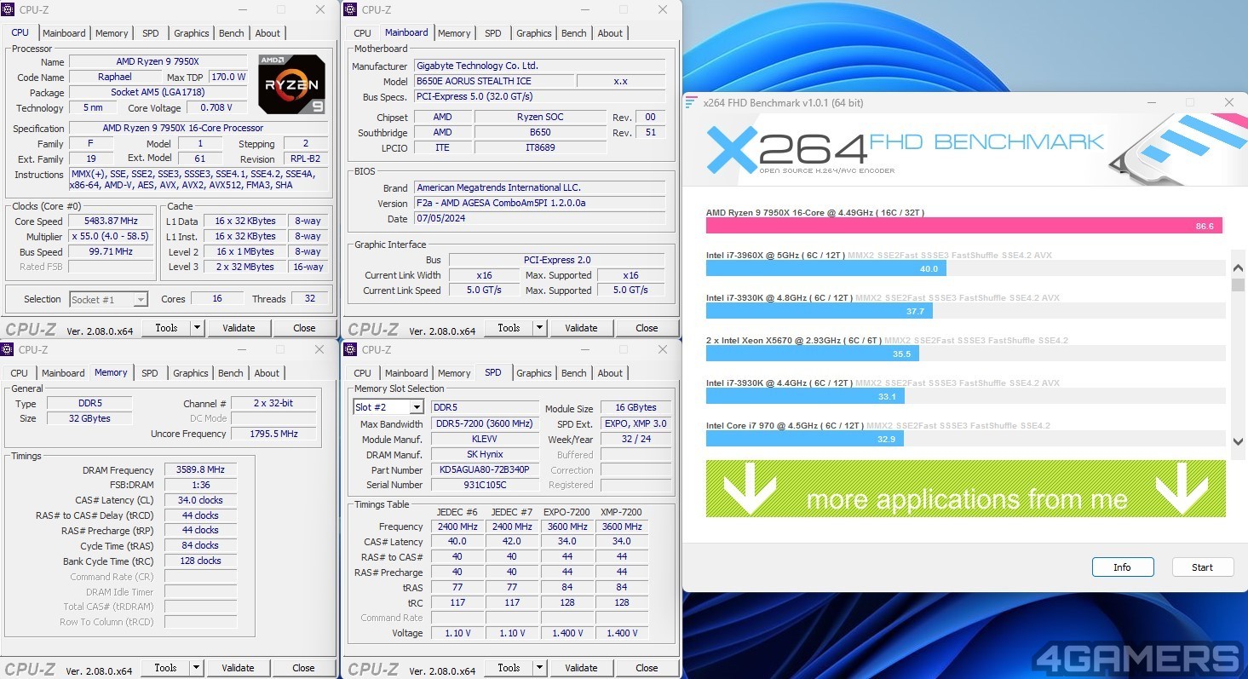Image resolution: width=1248 pixels, height=679 pixels.
Task: Click the Serial Number value 931C105C
Action: point(485,486)
